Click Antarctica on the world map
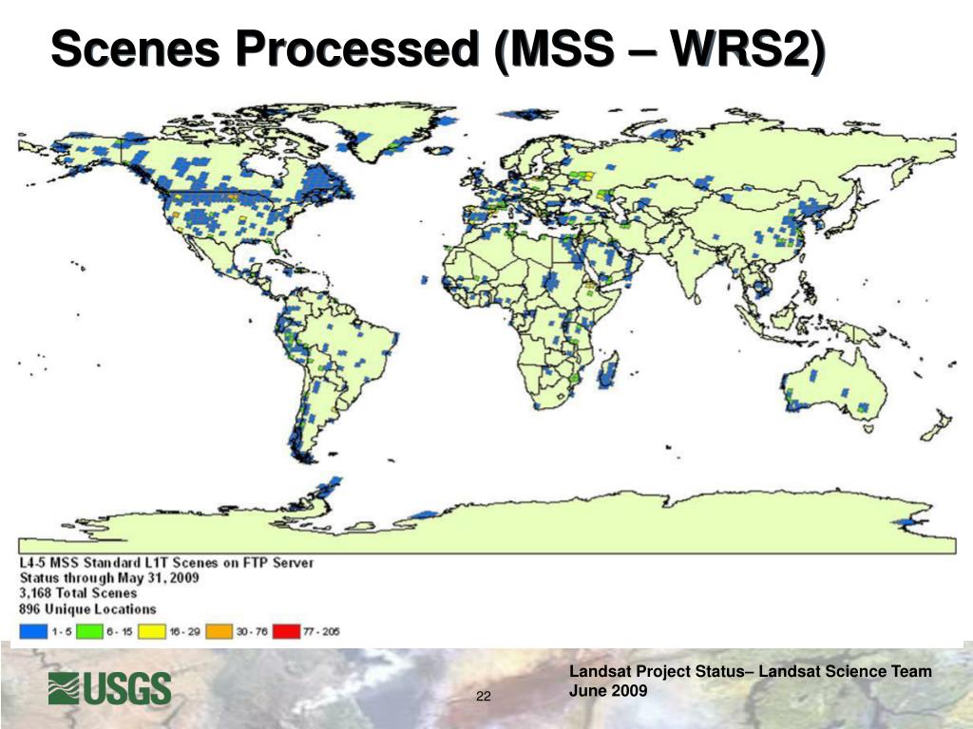 pos(487,524)
